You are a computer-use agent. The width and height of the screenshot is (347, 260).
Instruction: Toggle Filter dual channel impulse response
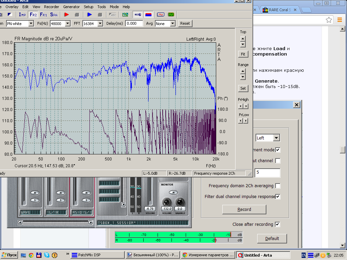pyautogui.click(x=278, y=197)
